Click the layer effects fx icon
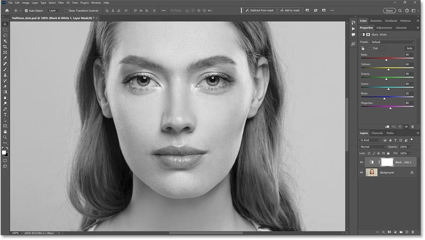425x240 pixels. point(382,232)
